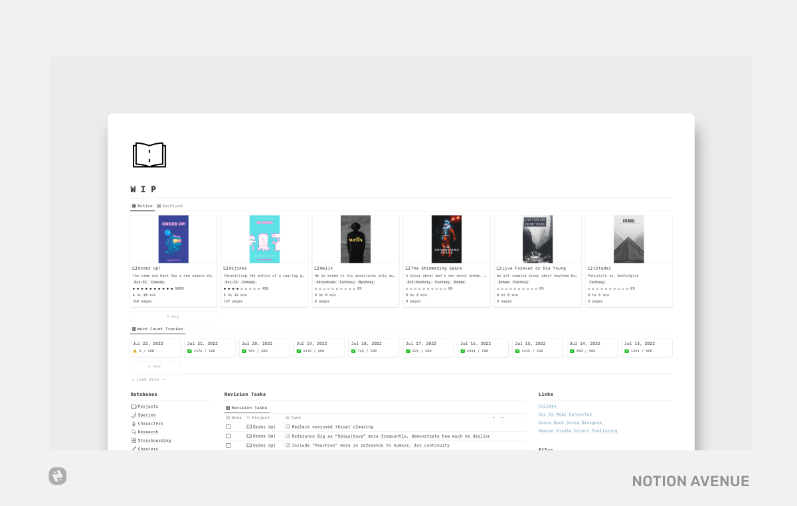Click the Word Count Tracker view icon

(x=134, y=328)
